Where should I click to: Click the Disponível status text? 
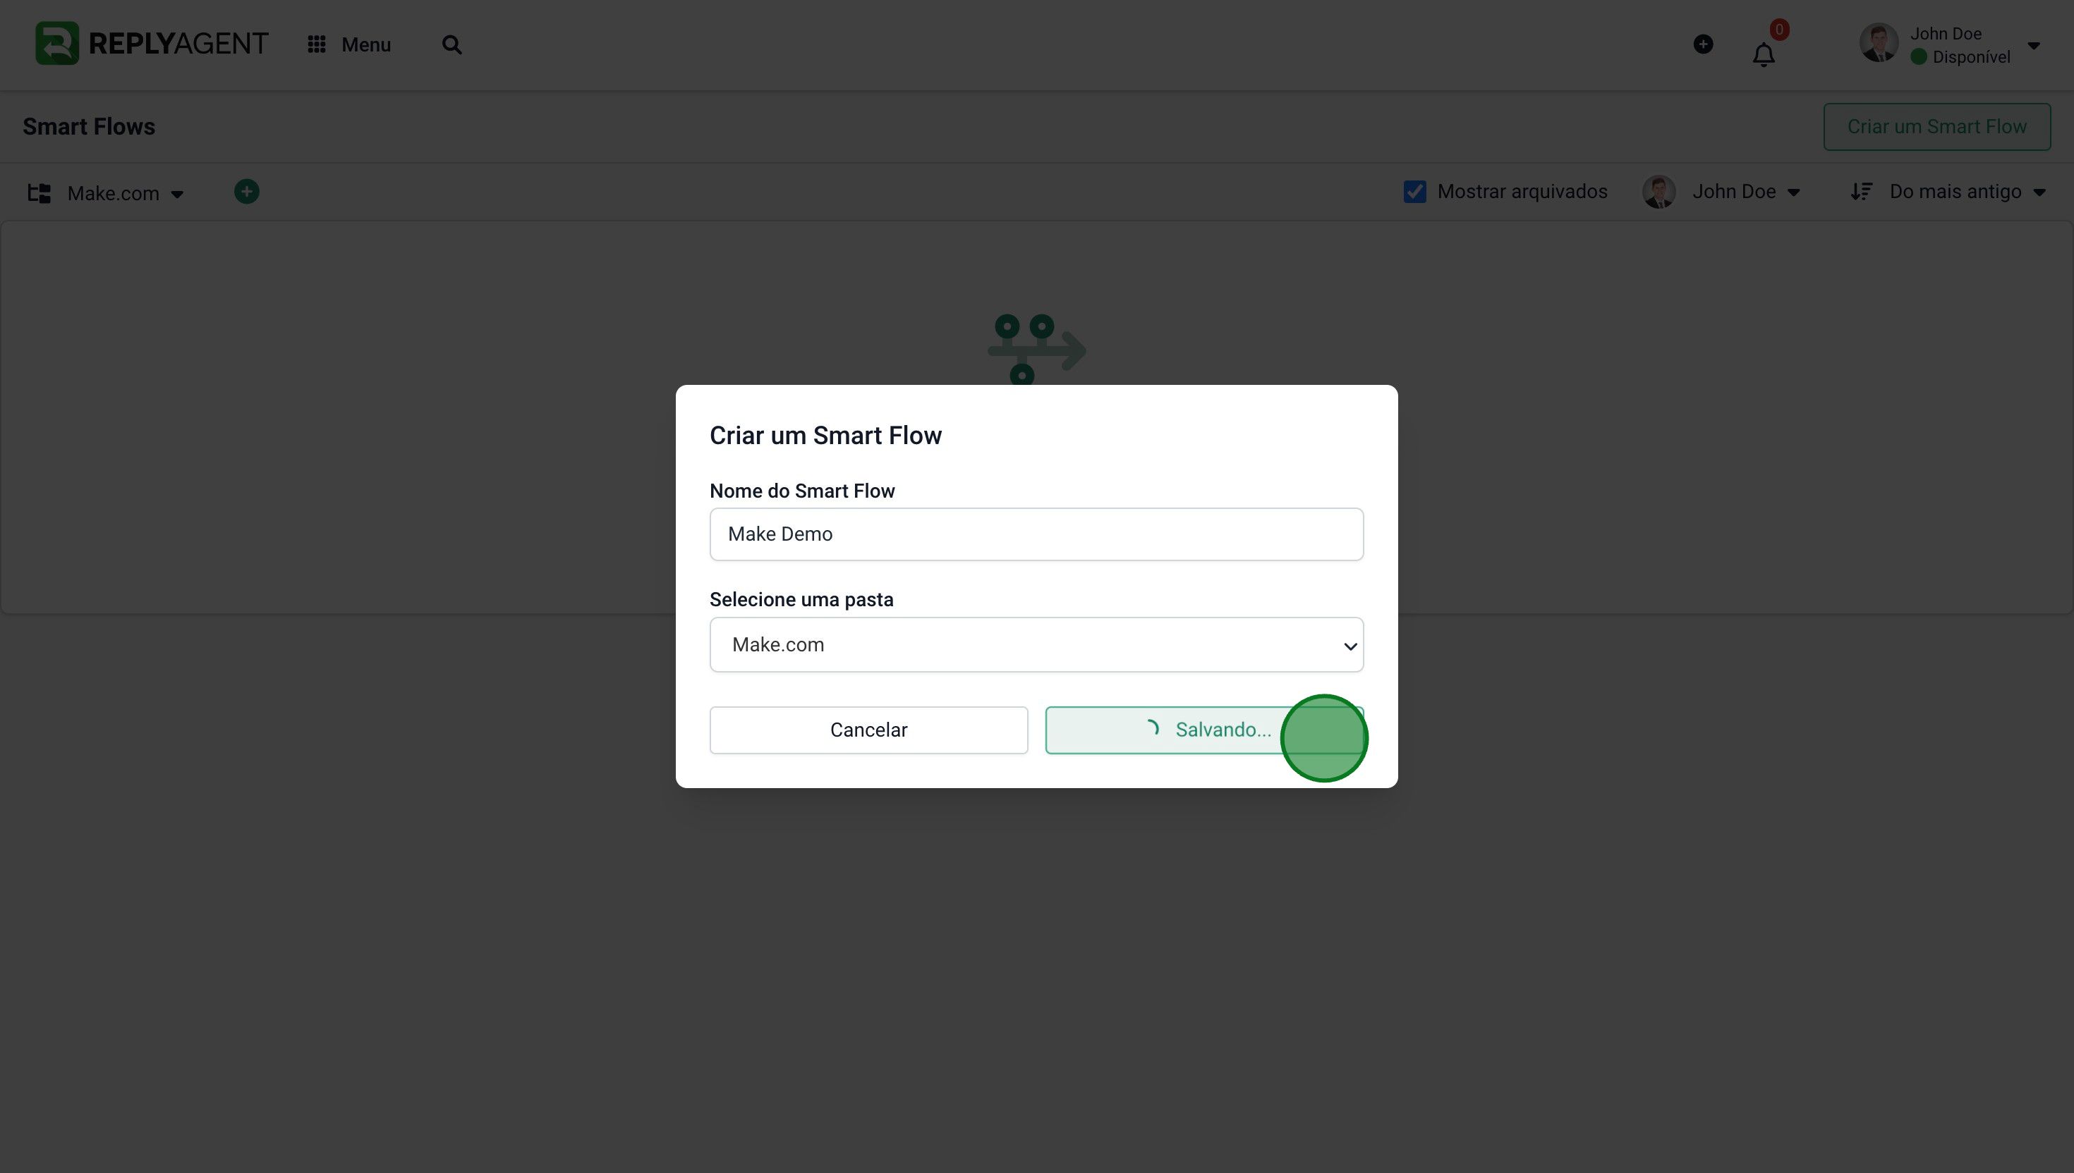pos(1971,57)
